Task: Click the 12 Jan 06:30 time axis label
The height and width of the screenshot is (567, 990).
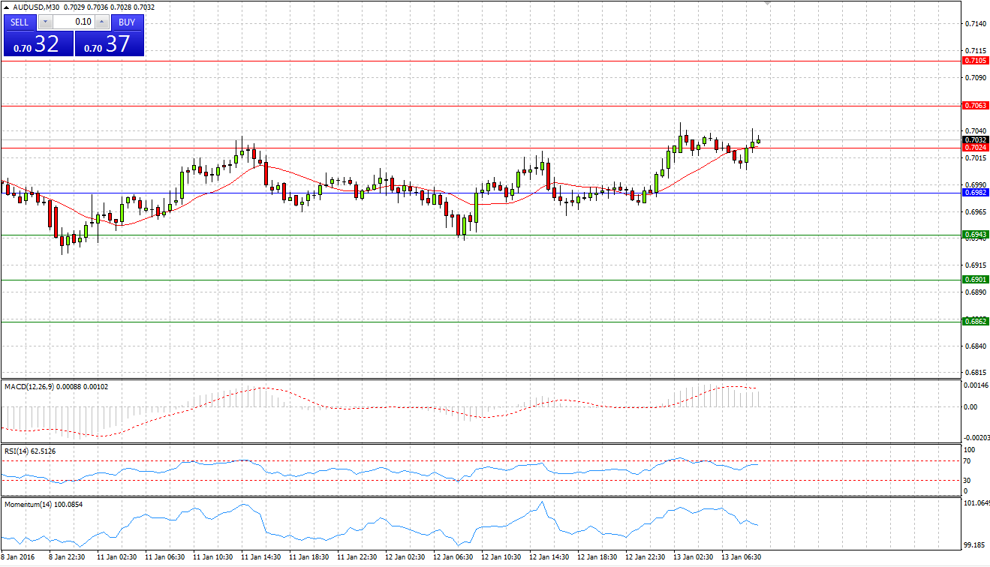Action: pyautogui.click(x=453, y=558)
